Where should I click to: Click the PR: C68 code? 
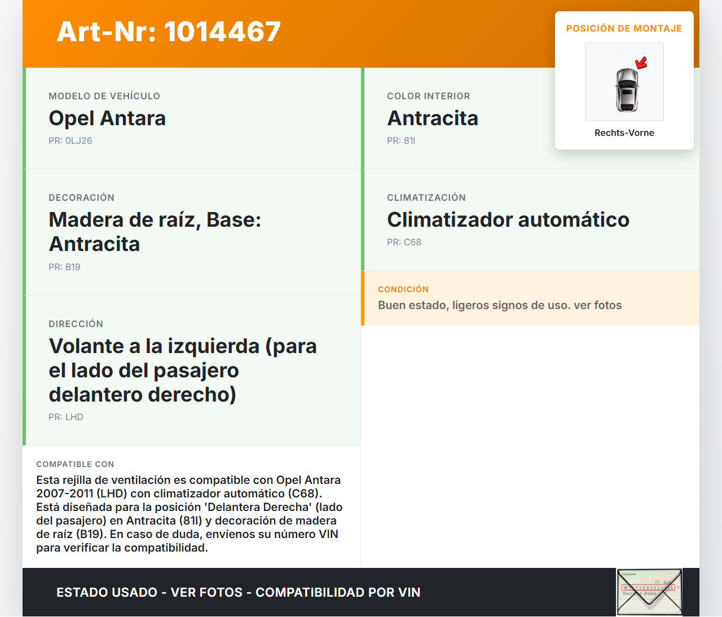click(404, 242)
